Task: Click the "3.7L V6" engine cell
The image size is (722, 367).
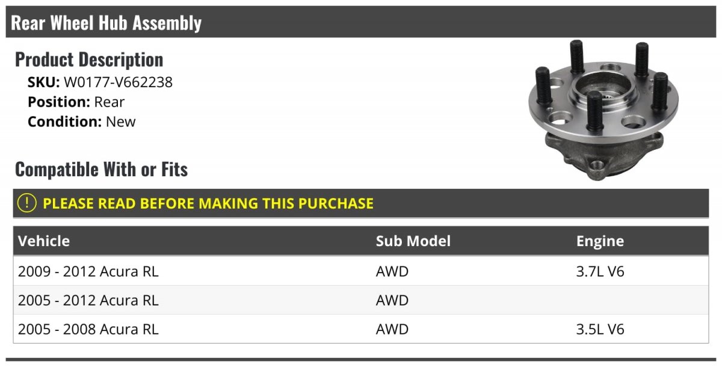Action: click(600, 271)
